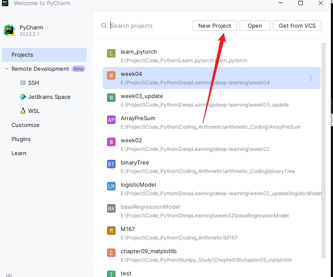Image resolution: width=333 pixels, height=277 pixels.
Task: Click the green L icon for learn_pytorch
Action: point(111,53)
